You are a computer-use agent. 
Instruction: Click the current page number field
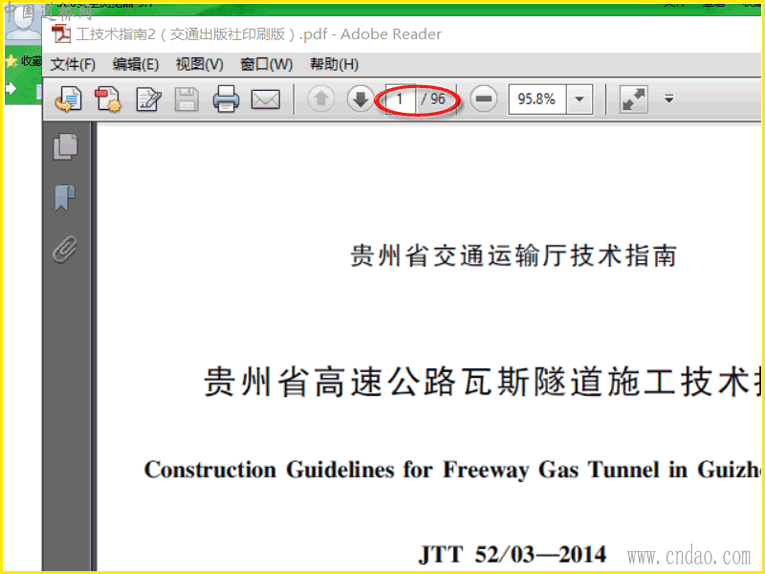click(x=400, y=99)
